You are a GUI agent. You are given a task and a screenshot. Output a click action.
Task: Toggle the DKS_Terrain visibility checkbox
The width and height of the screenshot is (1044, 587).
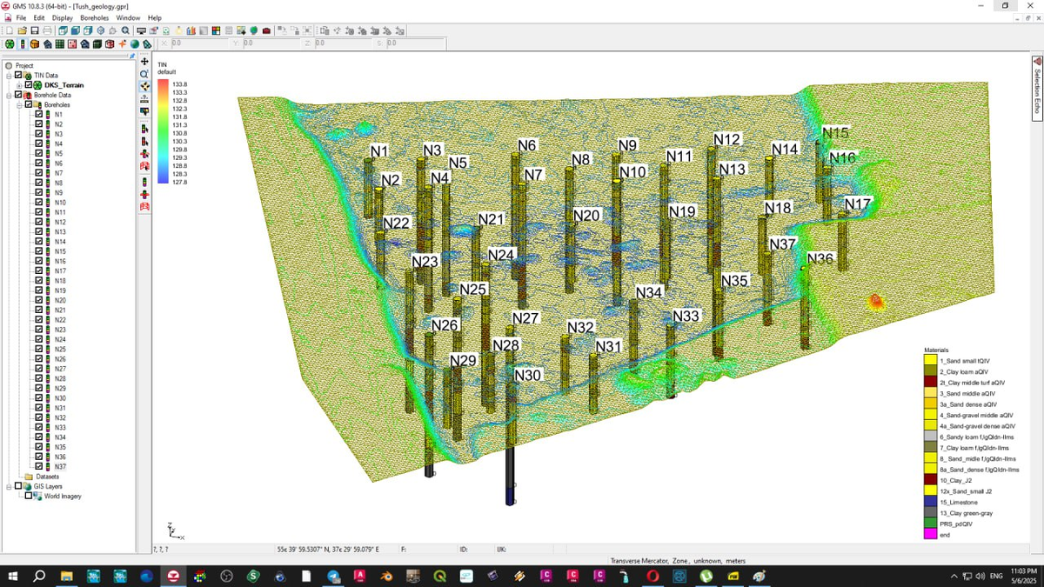[x=29, y=85]
